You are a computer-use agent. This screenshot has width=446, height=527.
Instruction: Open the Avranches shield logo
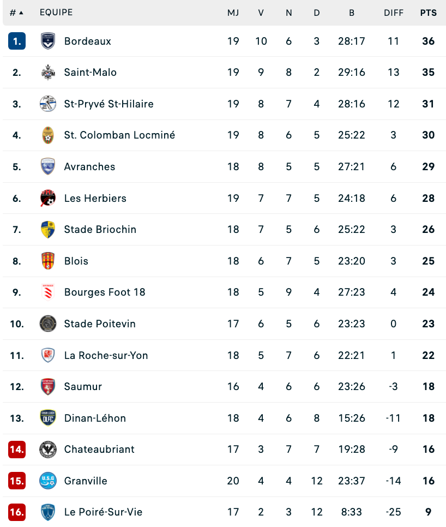pyautogui.click(x=47, y=166)
